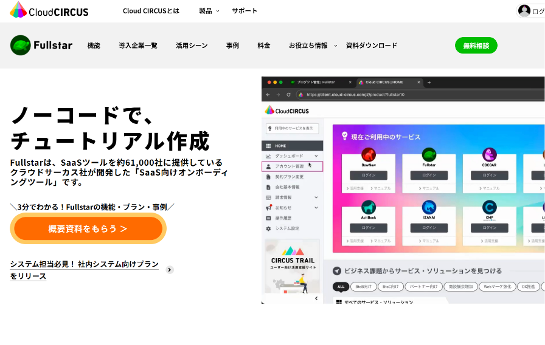Click the round arrow icon beside 社内システム向けプラン link
Viewport: 545px width, 345px height.
pyautogui.click(x=170, y=270)
